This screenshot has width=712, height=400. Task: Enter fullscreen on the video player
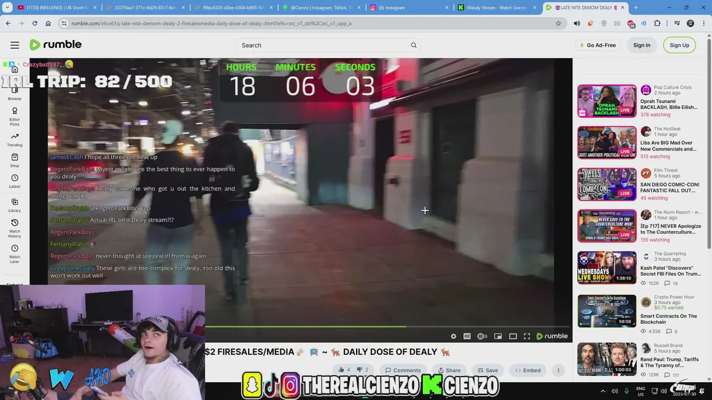pyautogui.click(x=527, y=336)
